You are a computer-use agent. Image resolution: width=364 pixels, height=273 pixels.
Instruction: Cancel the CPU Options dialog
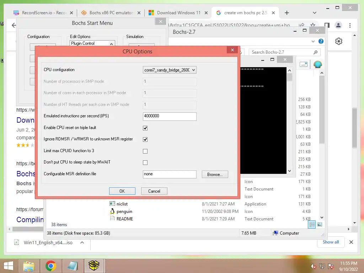(154, 191)
